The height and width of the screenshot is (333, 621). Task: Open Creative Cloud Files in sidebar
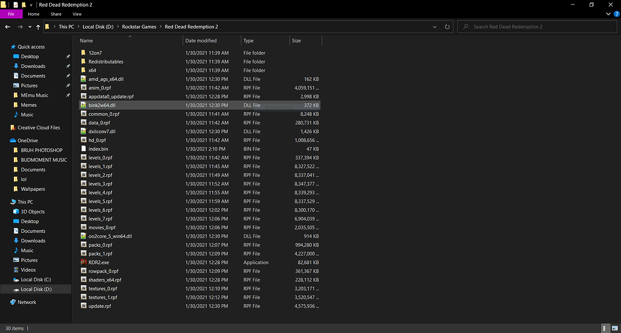coord(39,127)
